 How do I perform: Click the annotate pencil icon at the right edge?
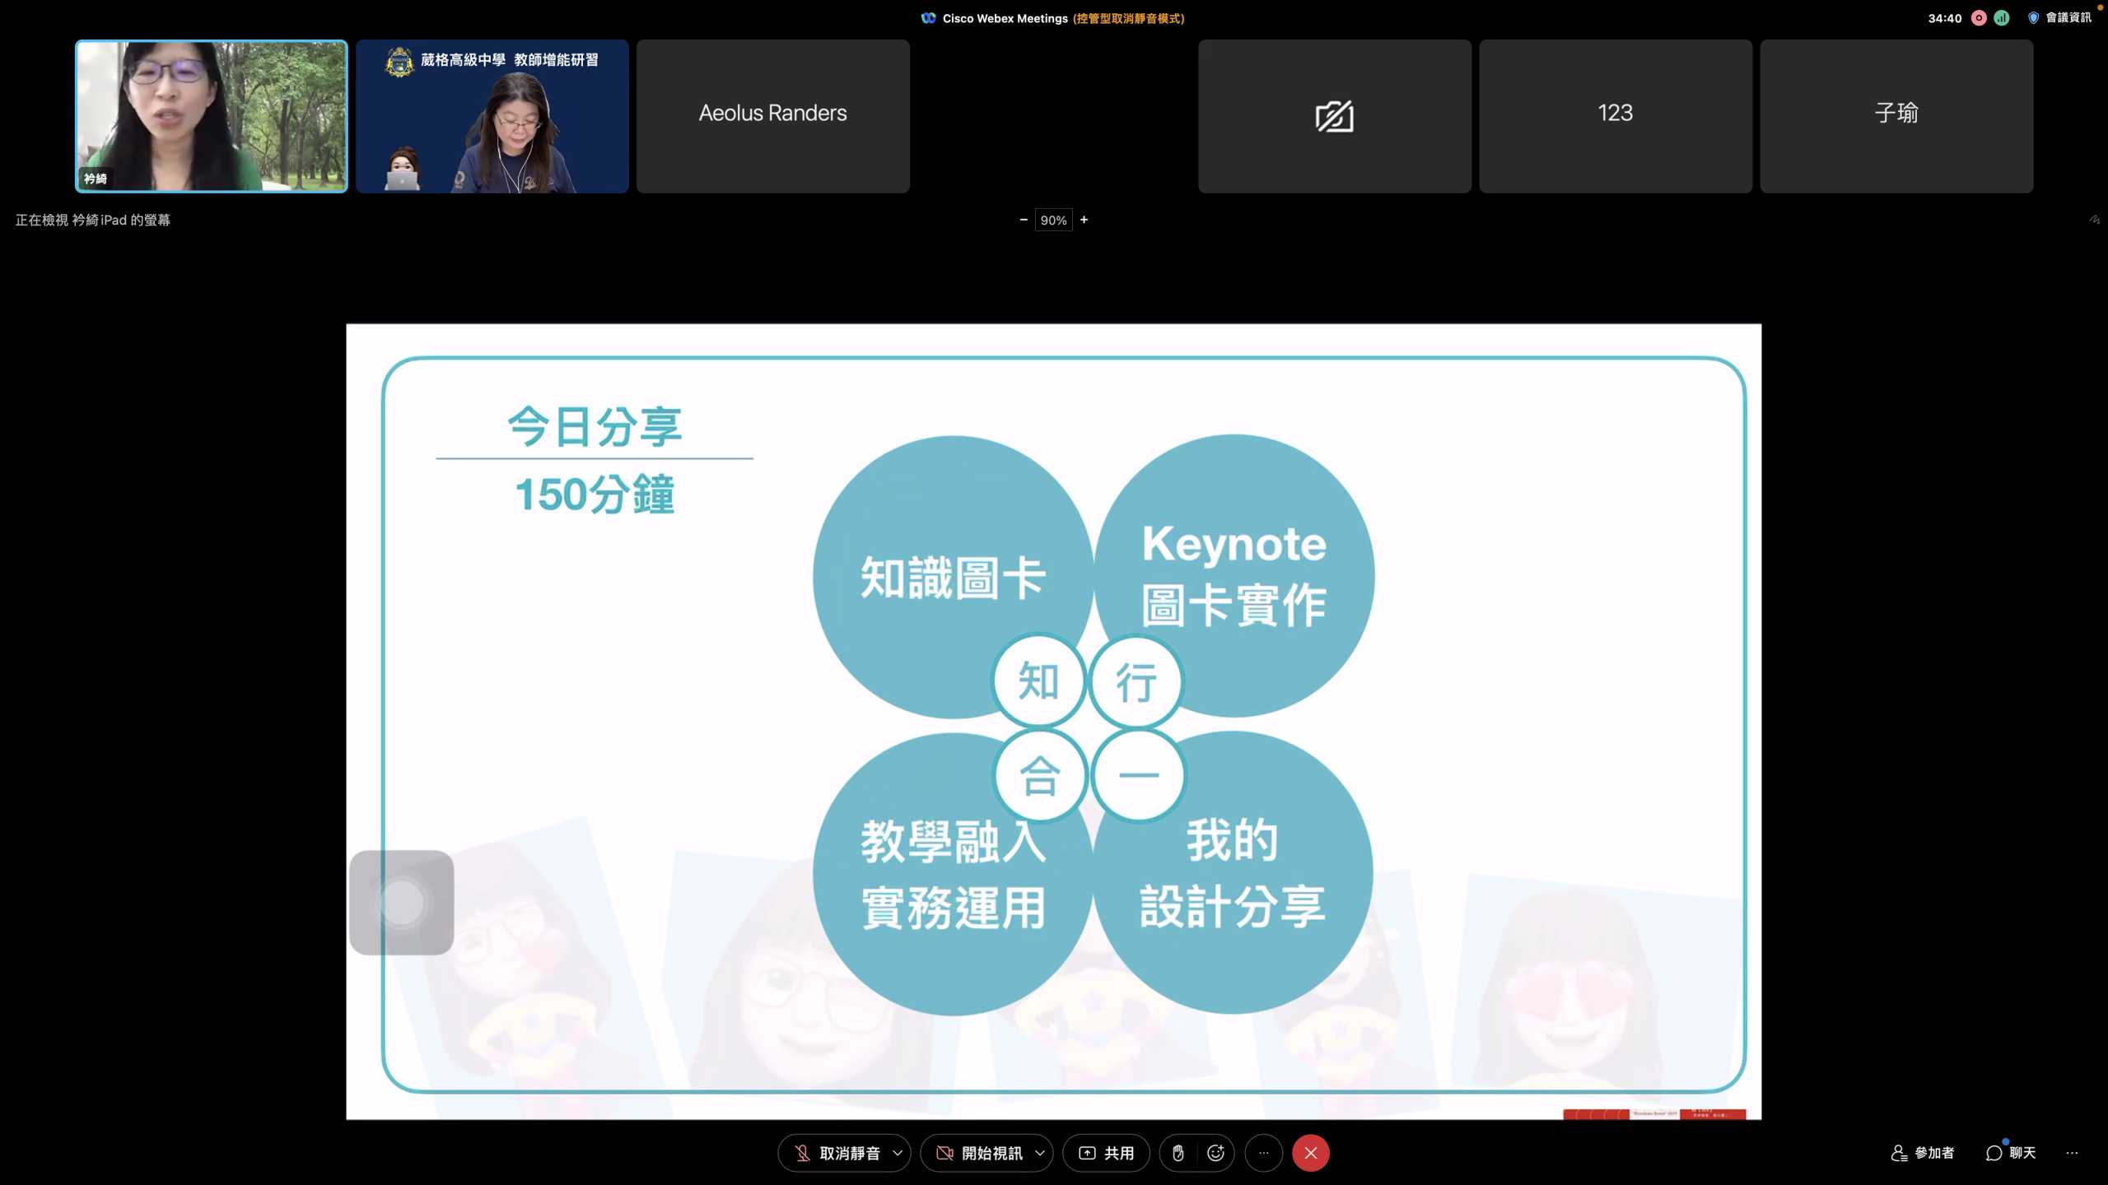2094,220
